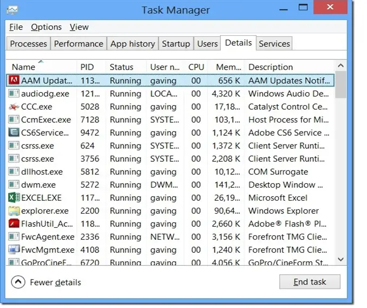Click NETW... user name for FwcAgent.exe
This screenshot has height=308, width=367.
165,237
